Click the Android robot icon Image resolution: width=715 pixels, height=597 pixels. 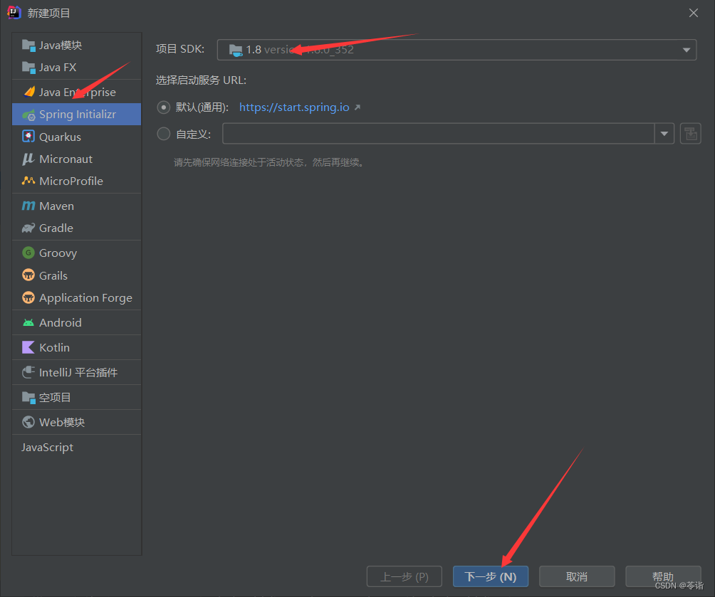point(28,322)
